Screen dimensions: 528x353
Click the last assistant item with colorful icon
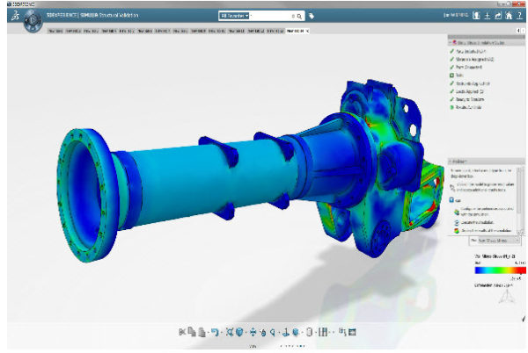tap(483, 231)
